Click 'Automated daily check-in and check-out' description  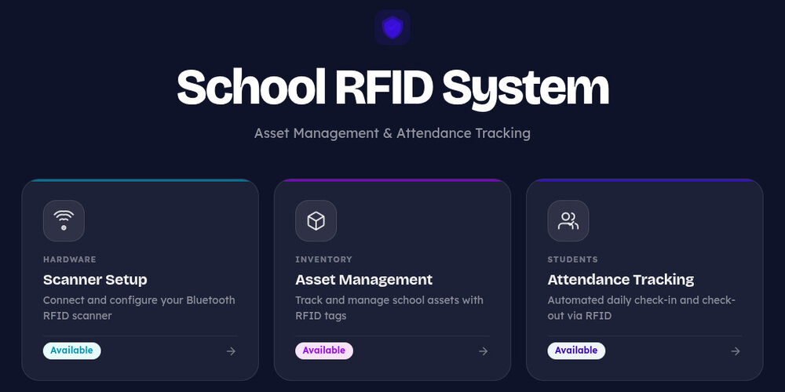[x=641, y=308]
